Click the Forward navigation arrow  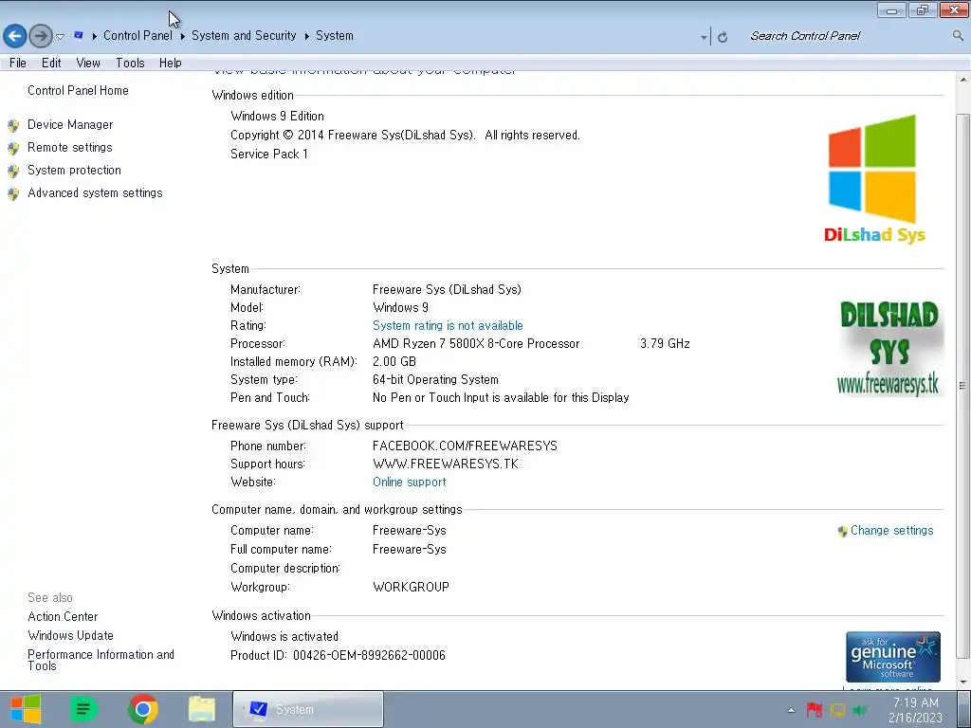click(40, 36)
